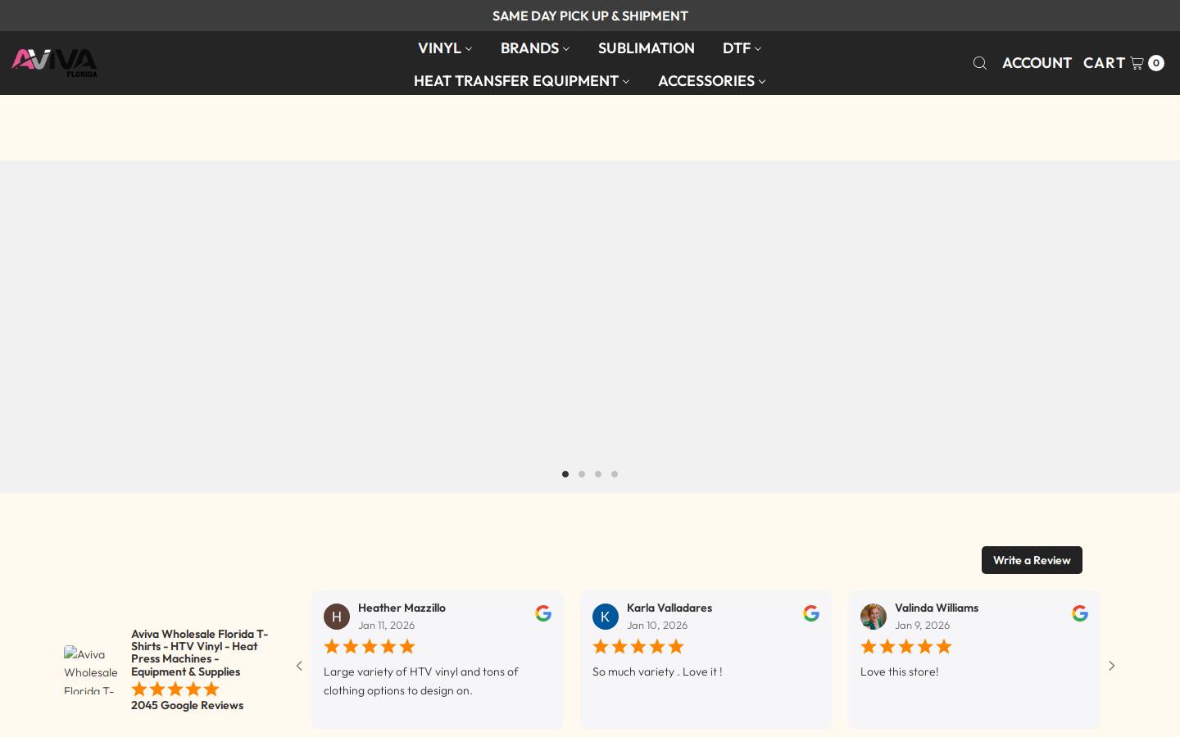1180x737 pixels.
Task: Click date Jan 10, 2026
Action: (657, 625)
